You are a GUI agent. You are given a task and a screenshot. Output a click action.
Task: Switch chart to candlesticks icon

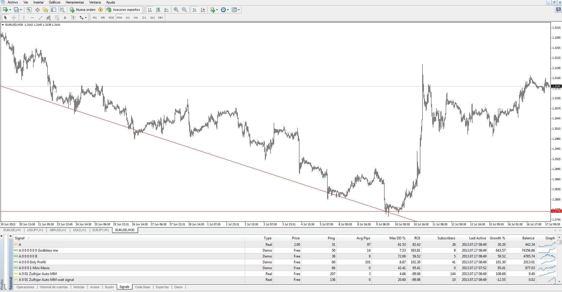158,10
